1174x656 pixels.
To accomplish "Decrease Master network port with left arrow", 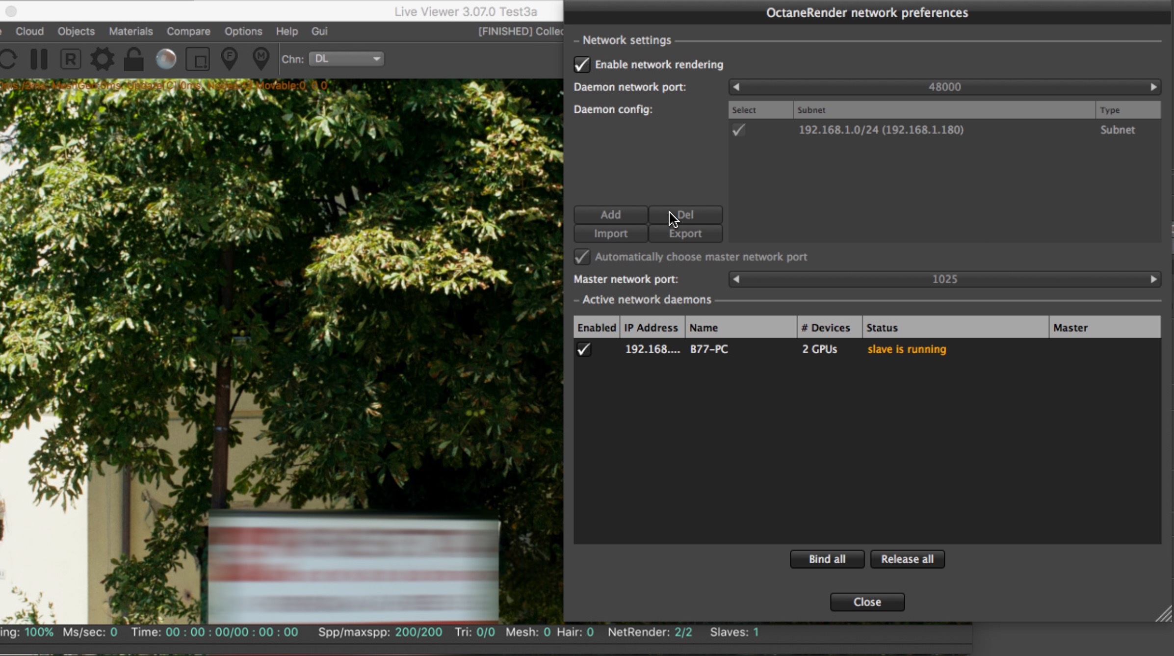I will click(736, 279).
